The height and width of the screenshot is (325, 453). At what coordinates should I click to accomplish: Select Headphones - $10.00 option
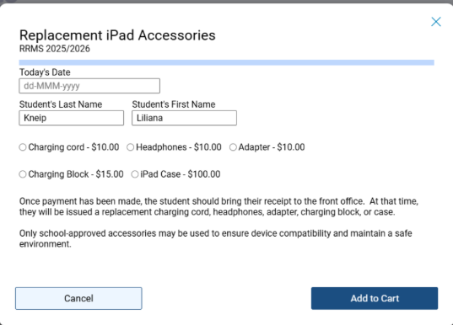tap(130, 147)
